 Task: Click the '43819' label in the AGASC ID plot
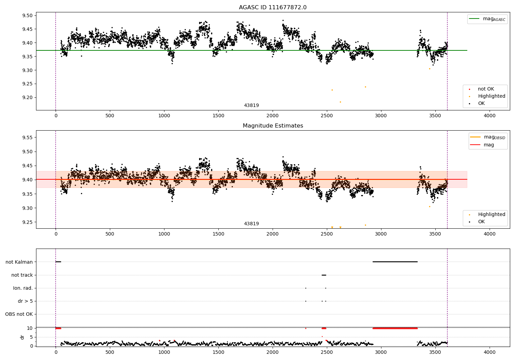(x=251, y=106)
